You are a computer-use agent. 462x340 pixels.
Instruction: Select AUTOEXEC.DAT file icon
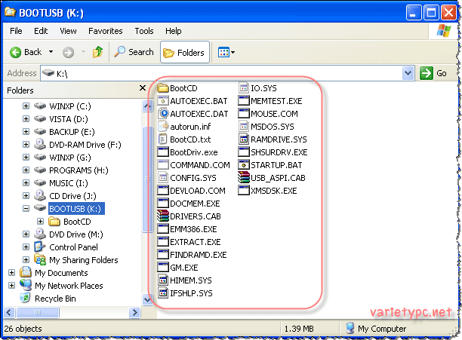pyautogui.click(x=163, y=114)
